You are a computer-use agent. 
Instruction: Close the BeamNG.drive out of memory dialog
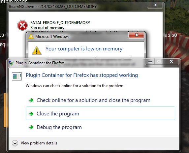(155, 5)
